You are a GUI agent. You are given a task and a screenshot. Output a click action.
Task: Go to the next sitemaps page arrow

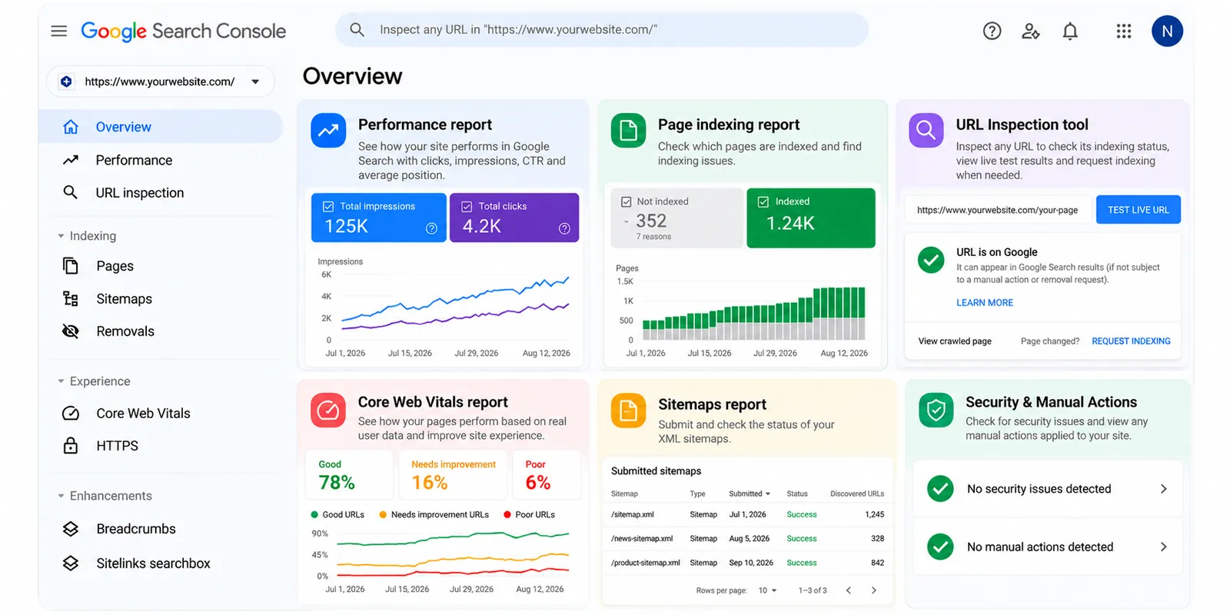[874, 590]
